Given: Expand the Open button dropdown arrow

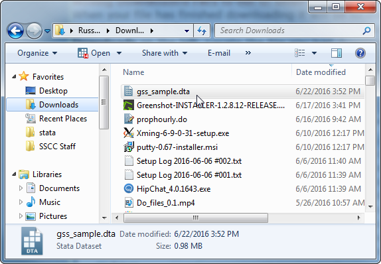Looking at the screenshot, I should tap(119, 53).
